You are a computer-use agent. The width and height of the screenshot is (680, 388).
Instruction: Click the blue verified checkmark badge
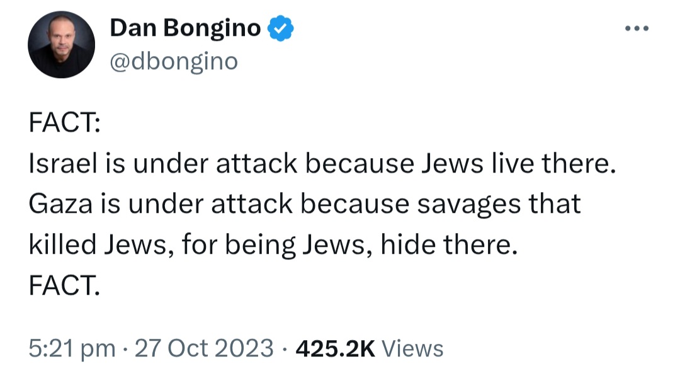[x=281, y=28]
